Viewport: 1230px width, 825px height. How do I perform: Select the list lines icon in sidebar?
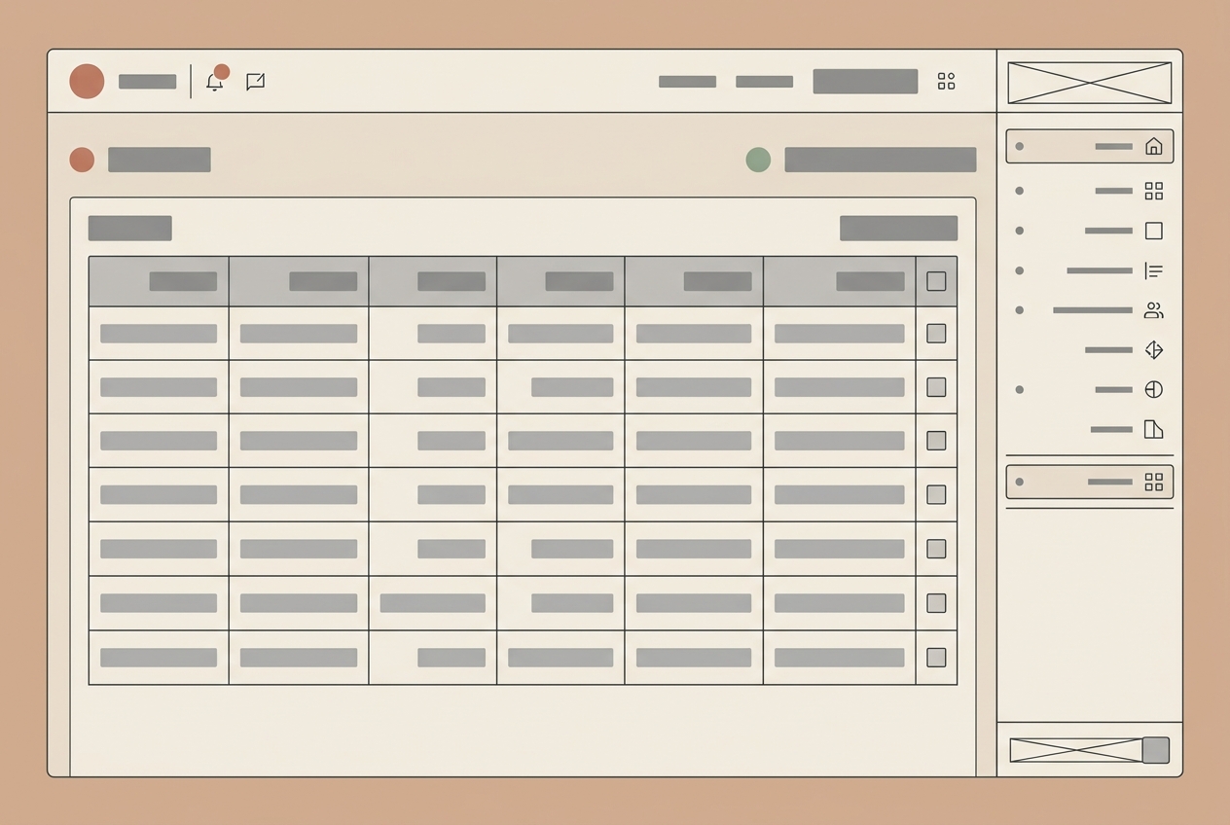tap(1153, 270)
